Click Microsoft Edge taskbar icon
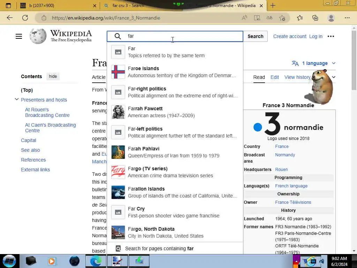The width and height of the screenshot is (357, 268). (x=96, y=261)
